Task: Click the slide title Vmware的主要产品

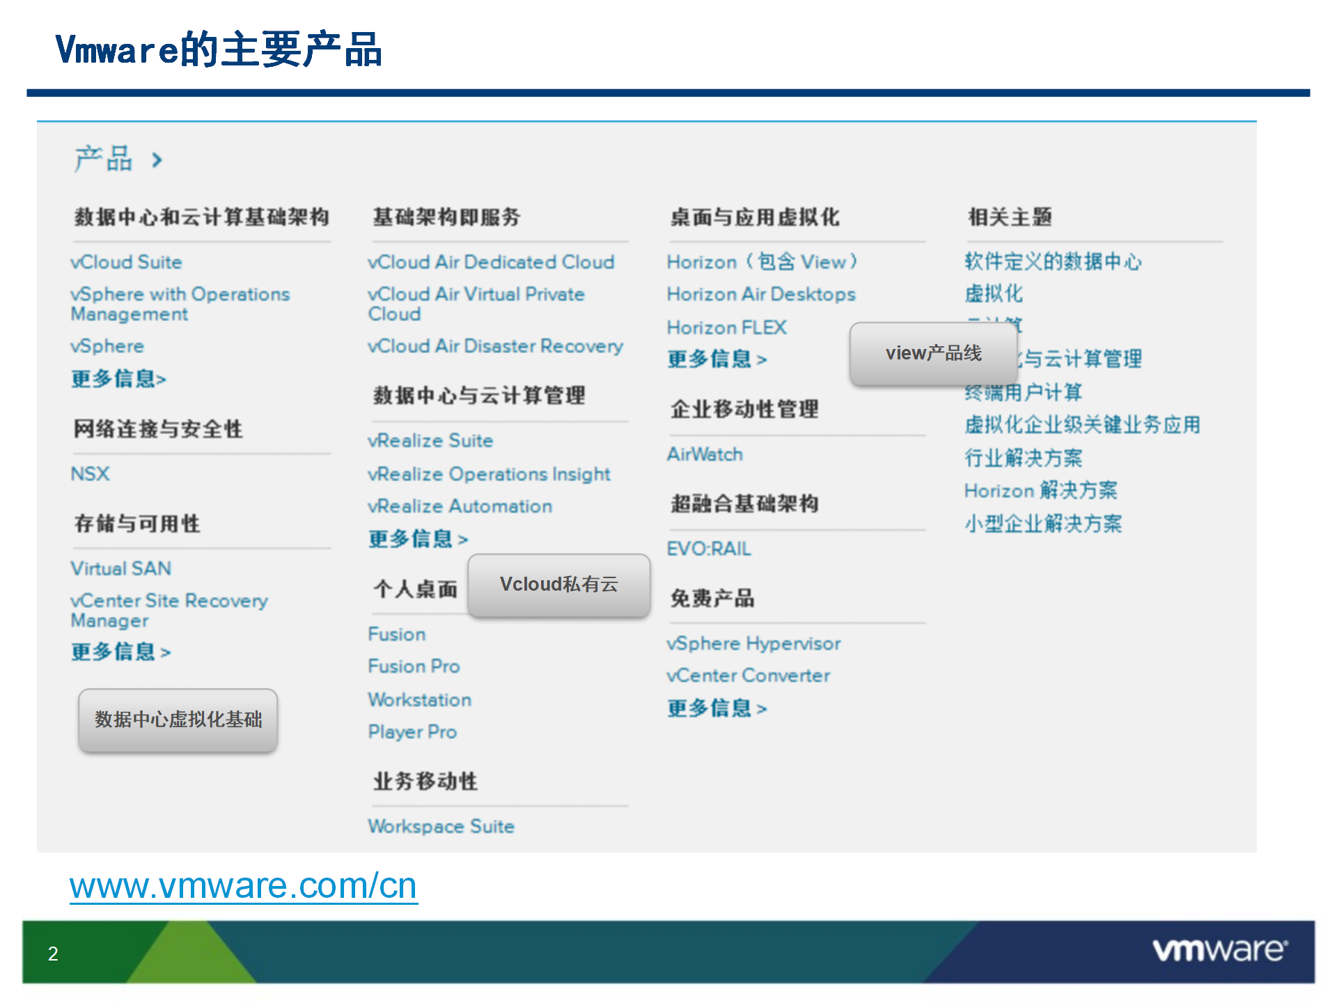Action: click(219, 49)
